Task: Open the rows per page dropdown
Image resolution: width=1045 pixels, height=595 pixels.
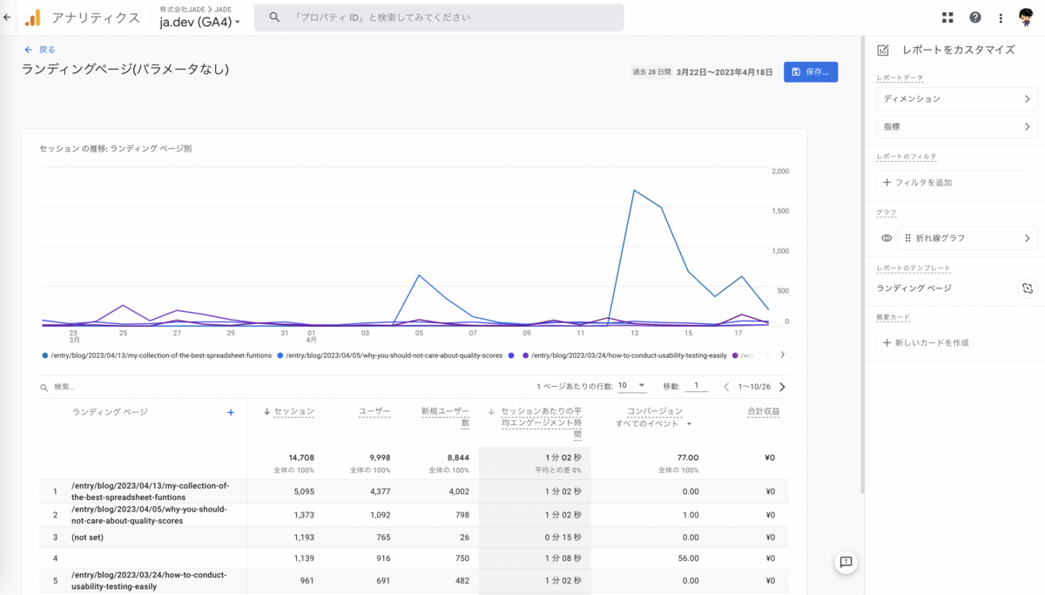Action: tap(632, 386)
